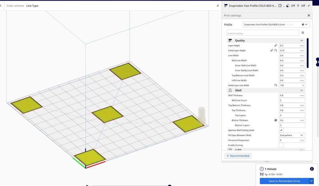
Task: Click the Top Thickness value field
Action: click(x=292, y=110)
